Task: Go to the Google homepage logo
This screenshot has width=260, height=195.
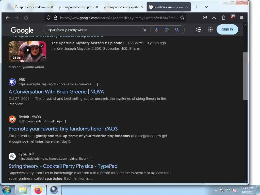Action: (x=22, y=30)
